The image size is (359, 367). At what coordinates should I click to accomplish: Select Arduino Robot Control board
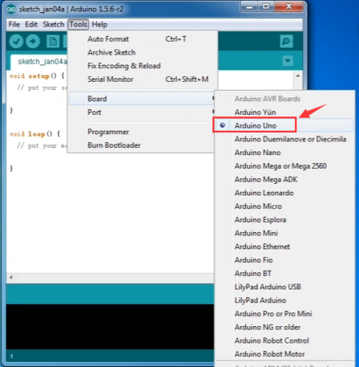tap(284, 340)
